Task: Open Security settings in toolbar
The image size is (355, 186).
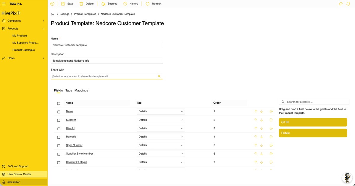Action: click(109, 4)
